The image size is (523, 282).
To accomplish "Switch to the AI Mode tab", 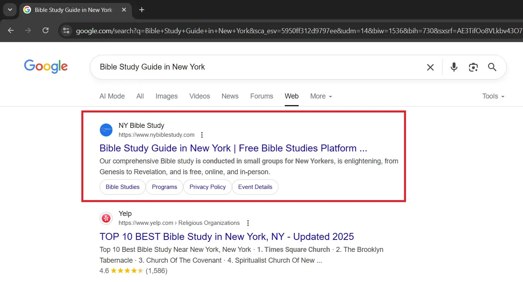I will pyautogui.click(x=112, y=96).
